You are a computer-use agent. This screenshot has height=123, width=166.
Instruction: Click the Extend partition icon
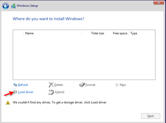coord(51,92)
